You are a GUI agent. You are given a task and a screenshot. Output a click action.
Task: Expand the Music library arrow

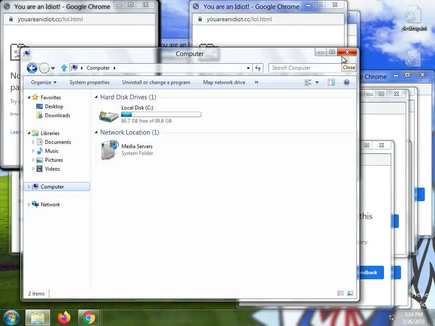coord(33,151)
